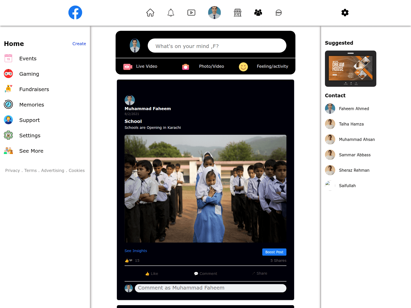Click Talha Hamza's contact avatar

pyautogui.click(x=330, y=124)
